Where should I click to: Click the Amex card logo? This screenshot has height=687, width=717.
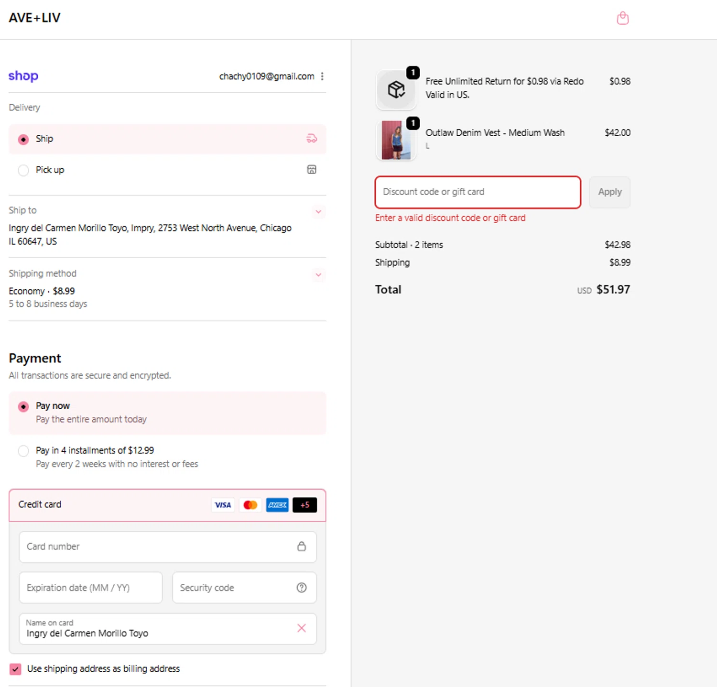click(x=277, y=505)
